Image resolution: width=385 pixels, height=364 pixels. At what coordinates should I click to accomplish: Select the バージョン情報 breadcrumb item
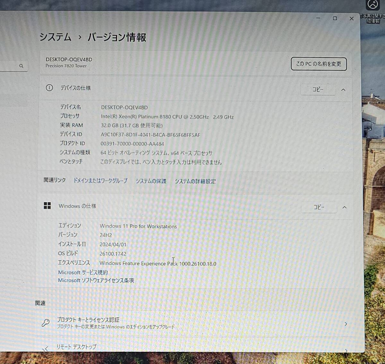(117, 37)
